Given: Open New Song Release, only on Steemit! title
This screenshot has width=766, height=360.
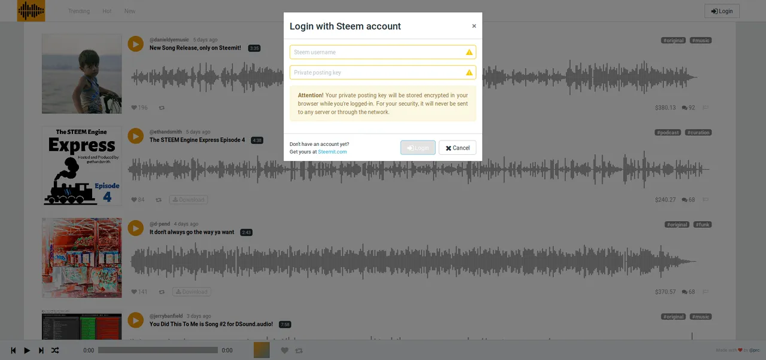Looking at the screenshot, I should point(195,48).
